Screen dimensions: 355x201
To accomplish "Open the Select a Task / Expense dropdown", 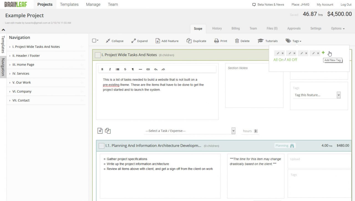I will [x=190, y=131].
